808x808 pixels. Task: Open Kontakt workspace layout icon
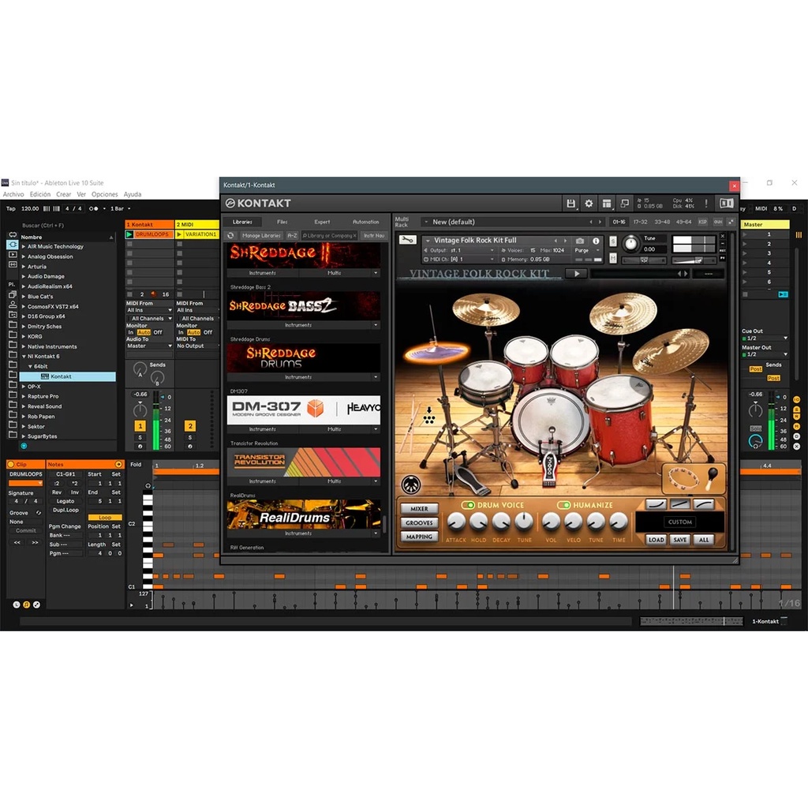pyautogui.click(x=607, y=204)
